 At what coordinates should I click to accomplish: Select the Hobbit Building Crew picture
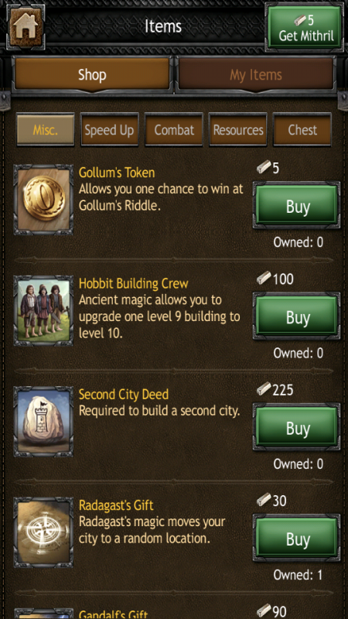(43, 311)
